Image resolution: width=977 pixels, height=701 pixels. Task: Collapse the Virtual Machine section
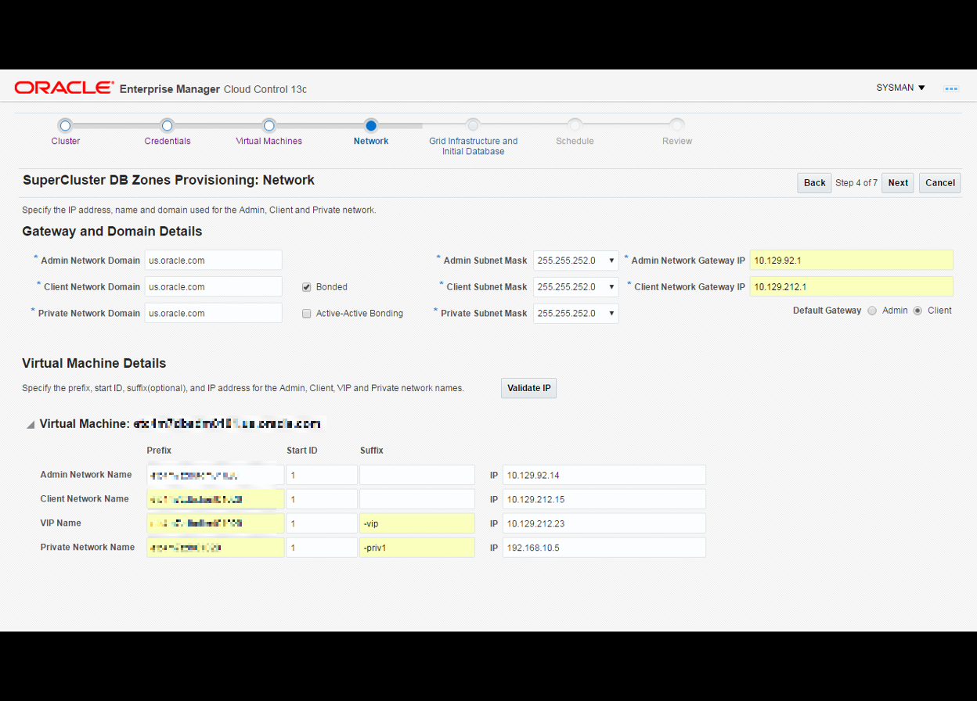tap(31, 425)
